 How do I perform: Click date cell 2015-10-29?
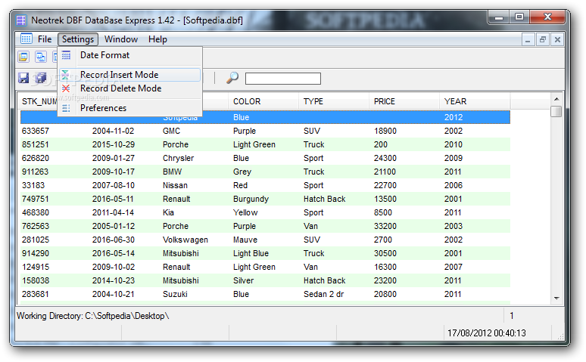pos(114,145)
